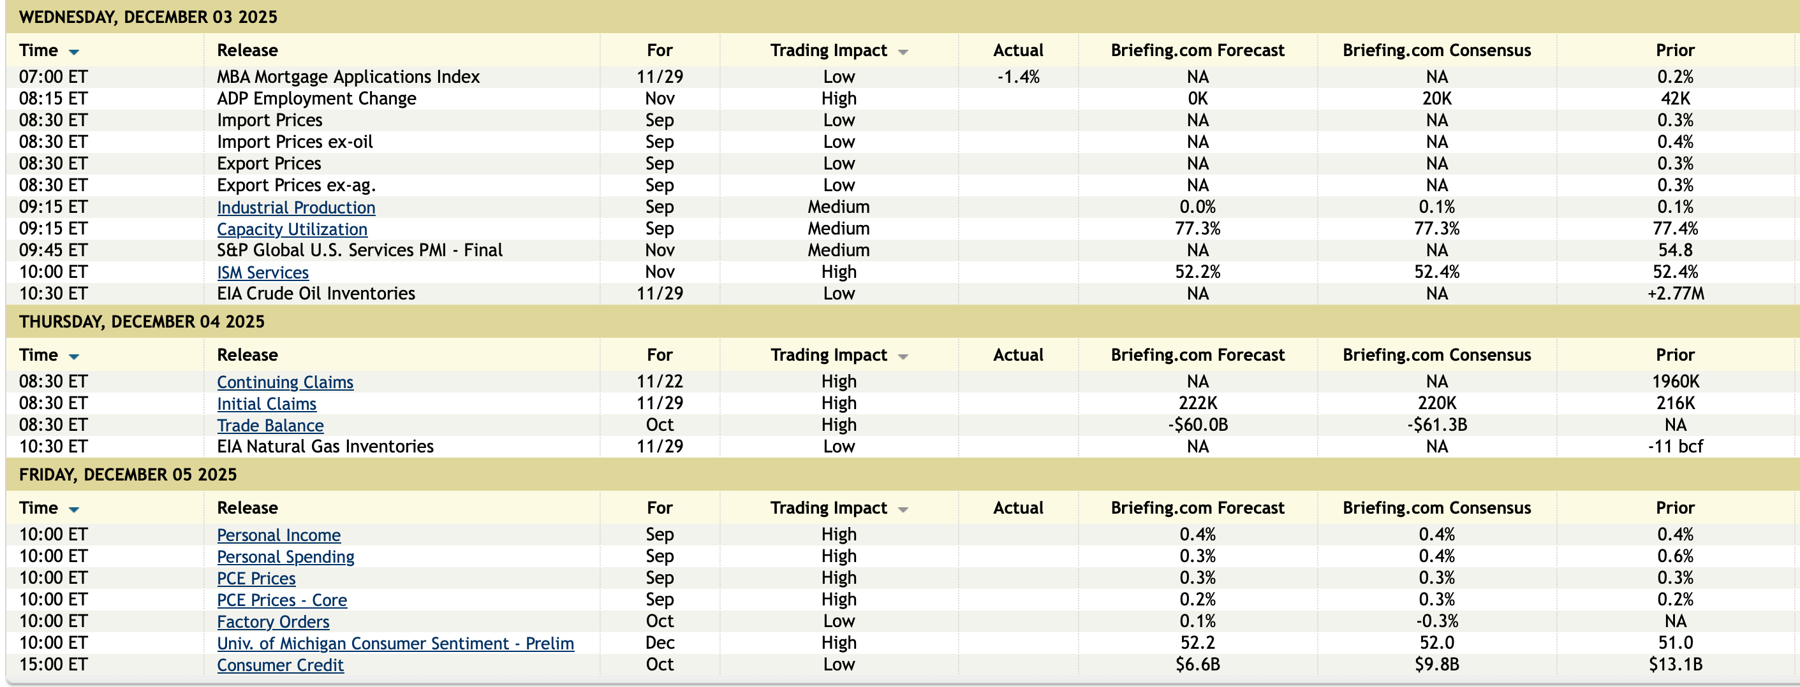Open the Industrial Production link
The width and height of the screenshot is (1800, 687).
pos(295,207)
